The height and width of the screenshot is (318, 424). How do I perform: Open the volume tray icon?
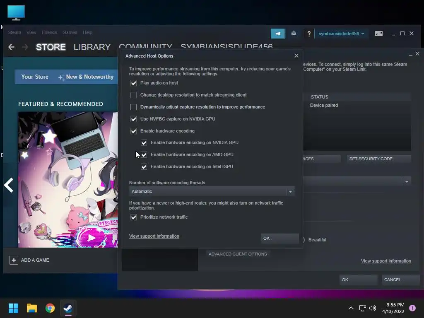[x=373, y=308]
